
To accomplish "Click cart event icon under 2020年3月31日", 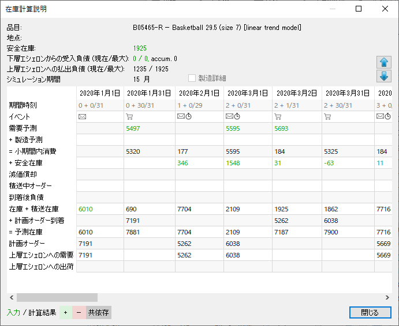I will 327,116.
